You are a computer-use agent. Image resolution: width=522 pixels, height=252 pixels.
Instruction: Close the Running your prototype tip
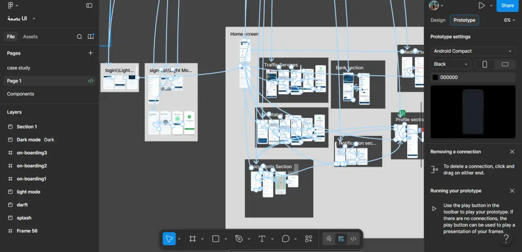click(512, 191)
